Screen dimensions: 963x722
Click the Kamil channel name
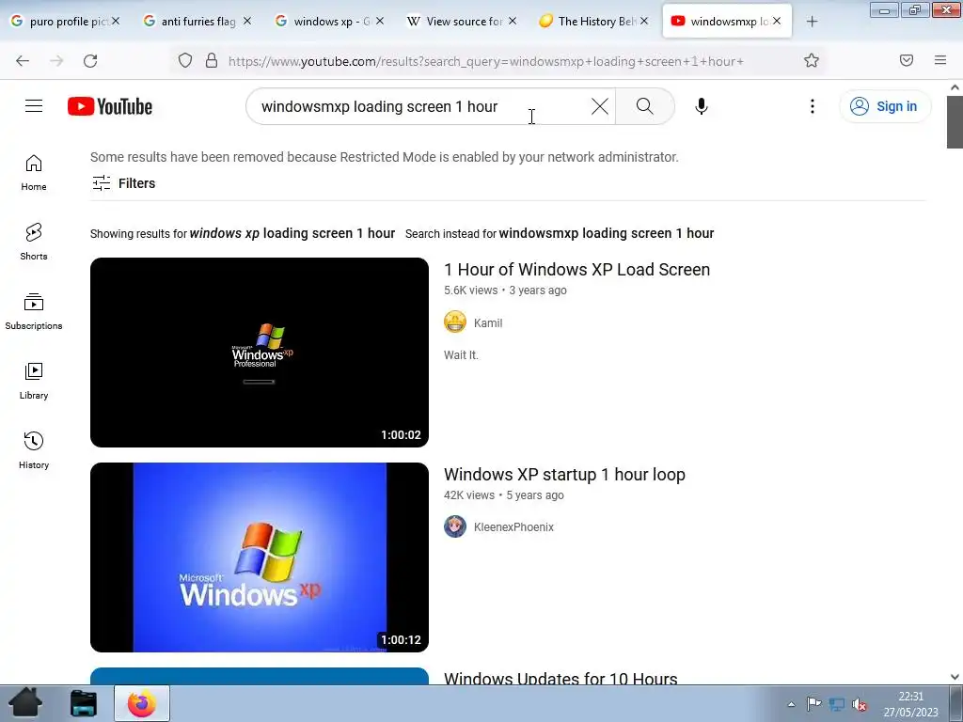pos(488,323)
